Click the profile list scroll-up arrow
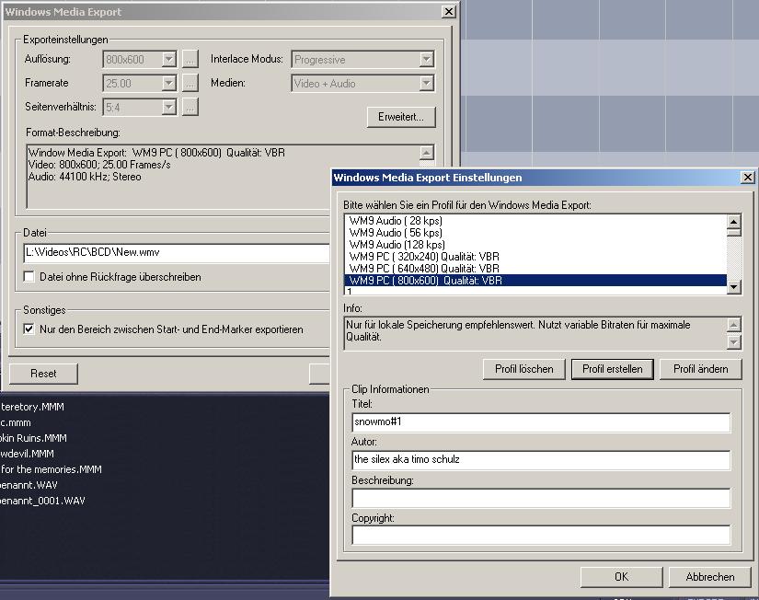Image resolution: width=759 pixels, height=600 pixels. tap(734, 222)
